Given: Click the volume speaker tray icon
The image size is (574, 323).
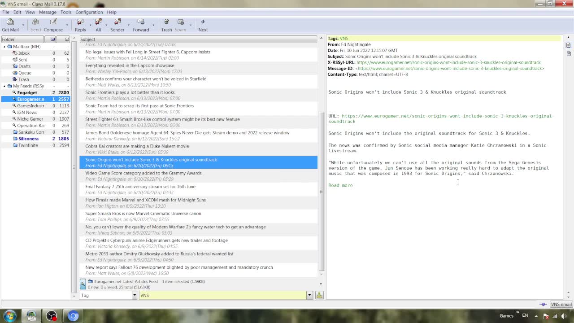Looking at the screenshot, I should (x=563, y=316).
